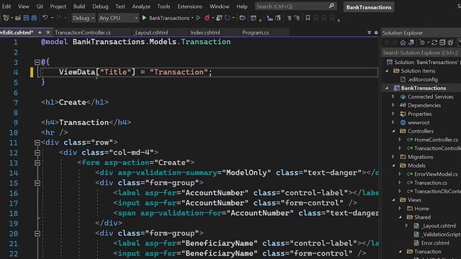This screenshot has width=461, height=259.
Task: Open the Debug menu
Action: (x=100, y=6)
